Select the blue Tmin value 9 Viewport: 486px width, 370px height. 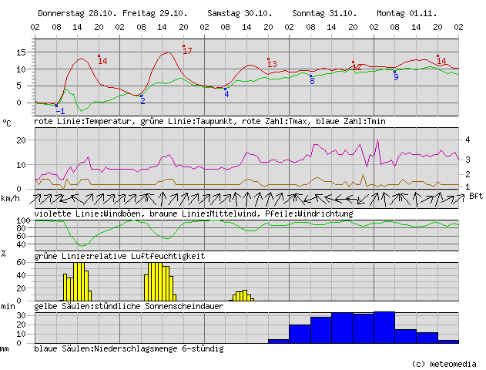[396, 76]
